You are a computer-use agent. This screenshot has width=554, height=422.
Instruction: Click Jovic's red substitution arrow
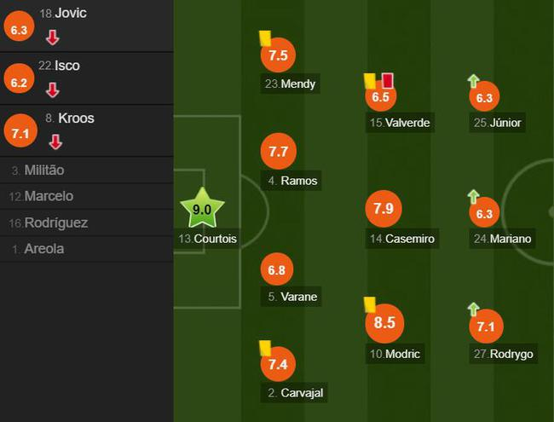coord(53,37)
